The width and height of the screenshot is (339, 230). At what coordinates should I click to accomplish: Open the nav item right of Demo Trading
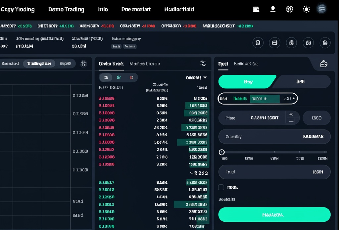tap(103, 9)
